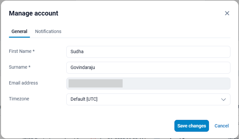Switch to the Notifications tab
The height and width of the screenshot is (139, 239).
(48, 31)
